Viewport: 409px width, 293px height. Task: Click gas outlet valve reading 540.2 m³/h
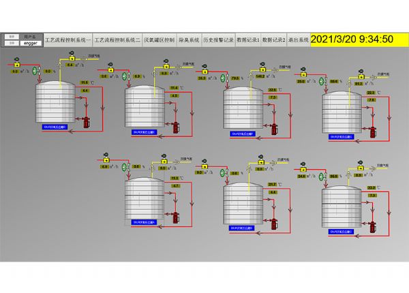point(262,67)
